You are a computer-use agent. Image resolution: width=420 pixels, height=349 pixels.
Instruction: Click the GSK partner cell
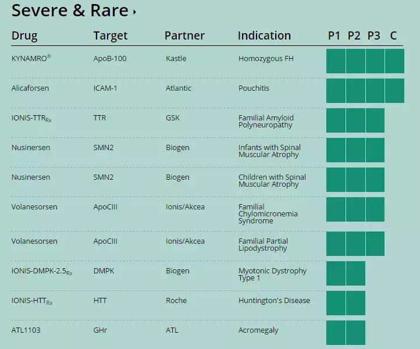173,118
